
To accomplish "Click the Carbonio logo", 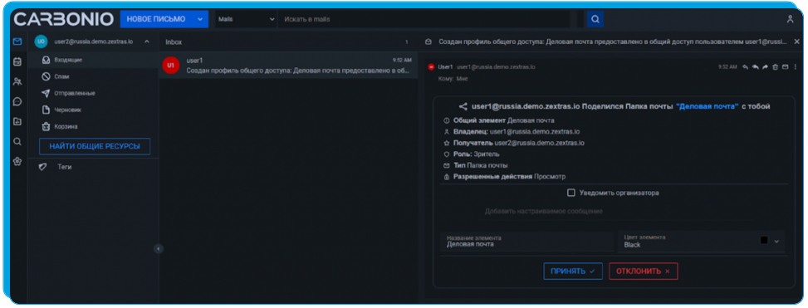I will click(x=63, y=19).
